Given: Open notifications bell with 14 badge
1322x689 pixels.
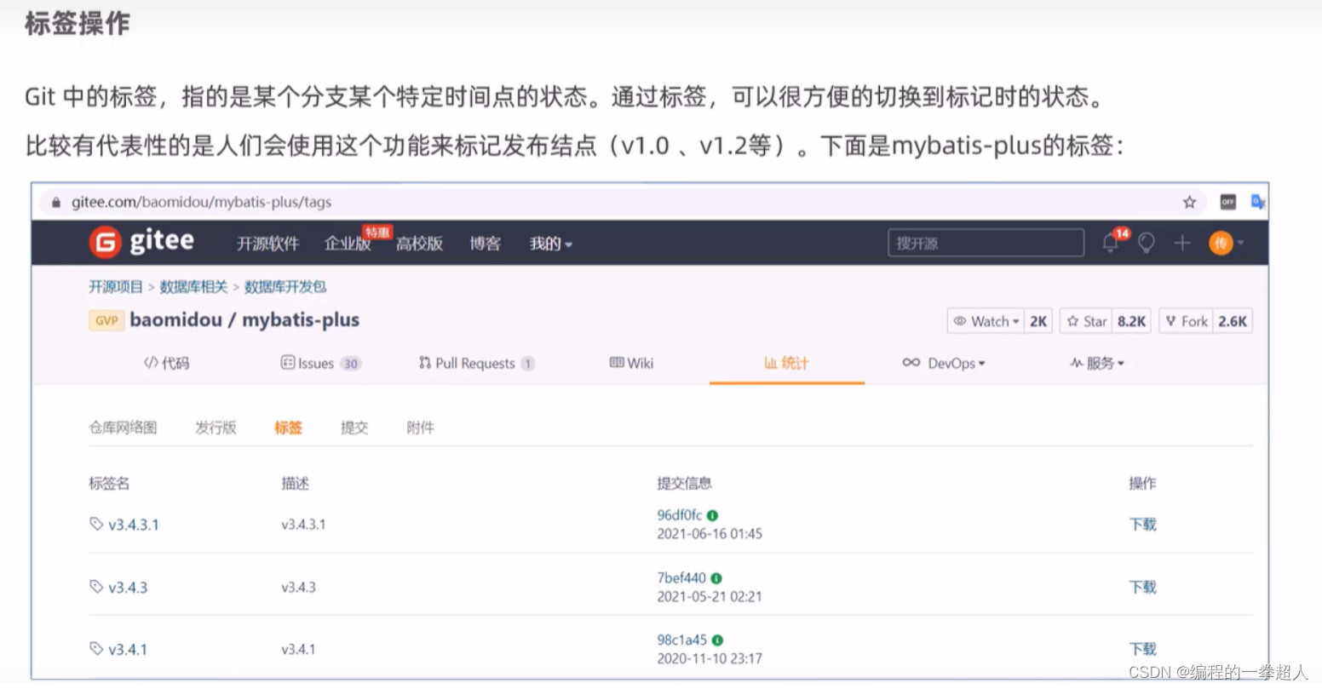Looking at the screenshot, I should tap(1111, 243).
